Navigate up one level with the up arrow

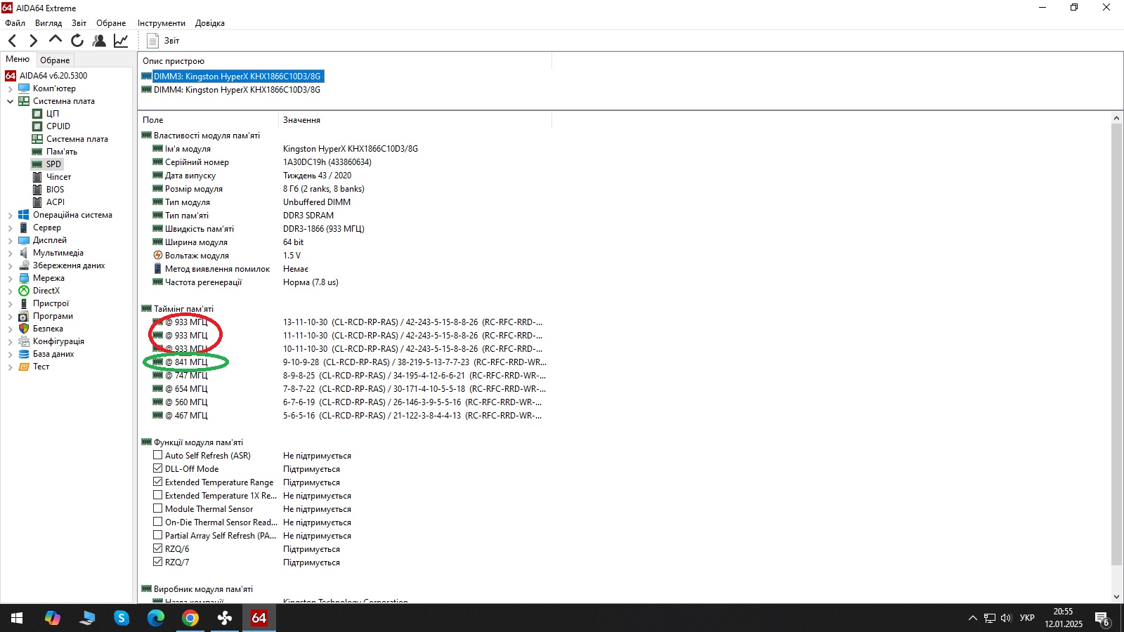[x=55, y=40]
